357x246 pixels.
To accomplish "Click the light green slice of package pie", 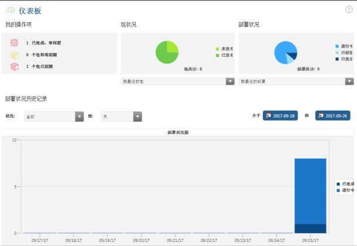I will 172,47.
